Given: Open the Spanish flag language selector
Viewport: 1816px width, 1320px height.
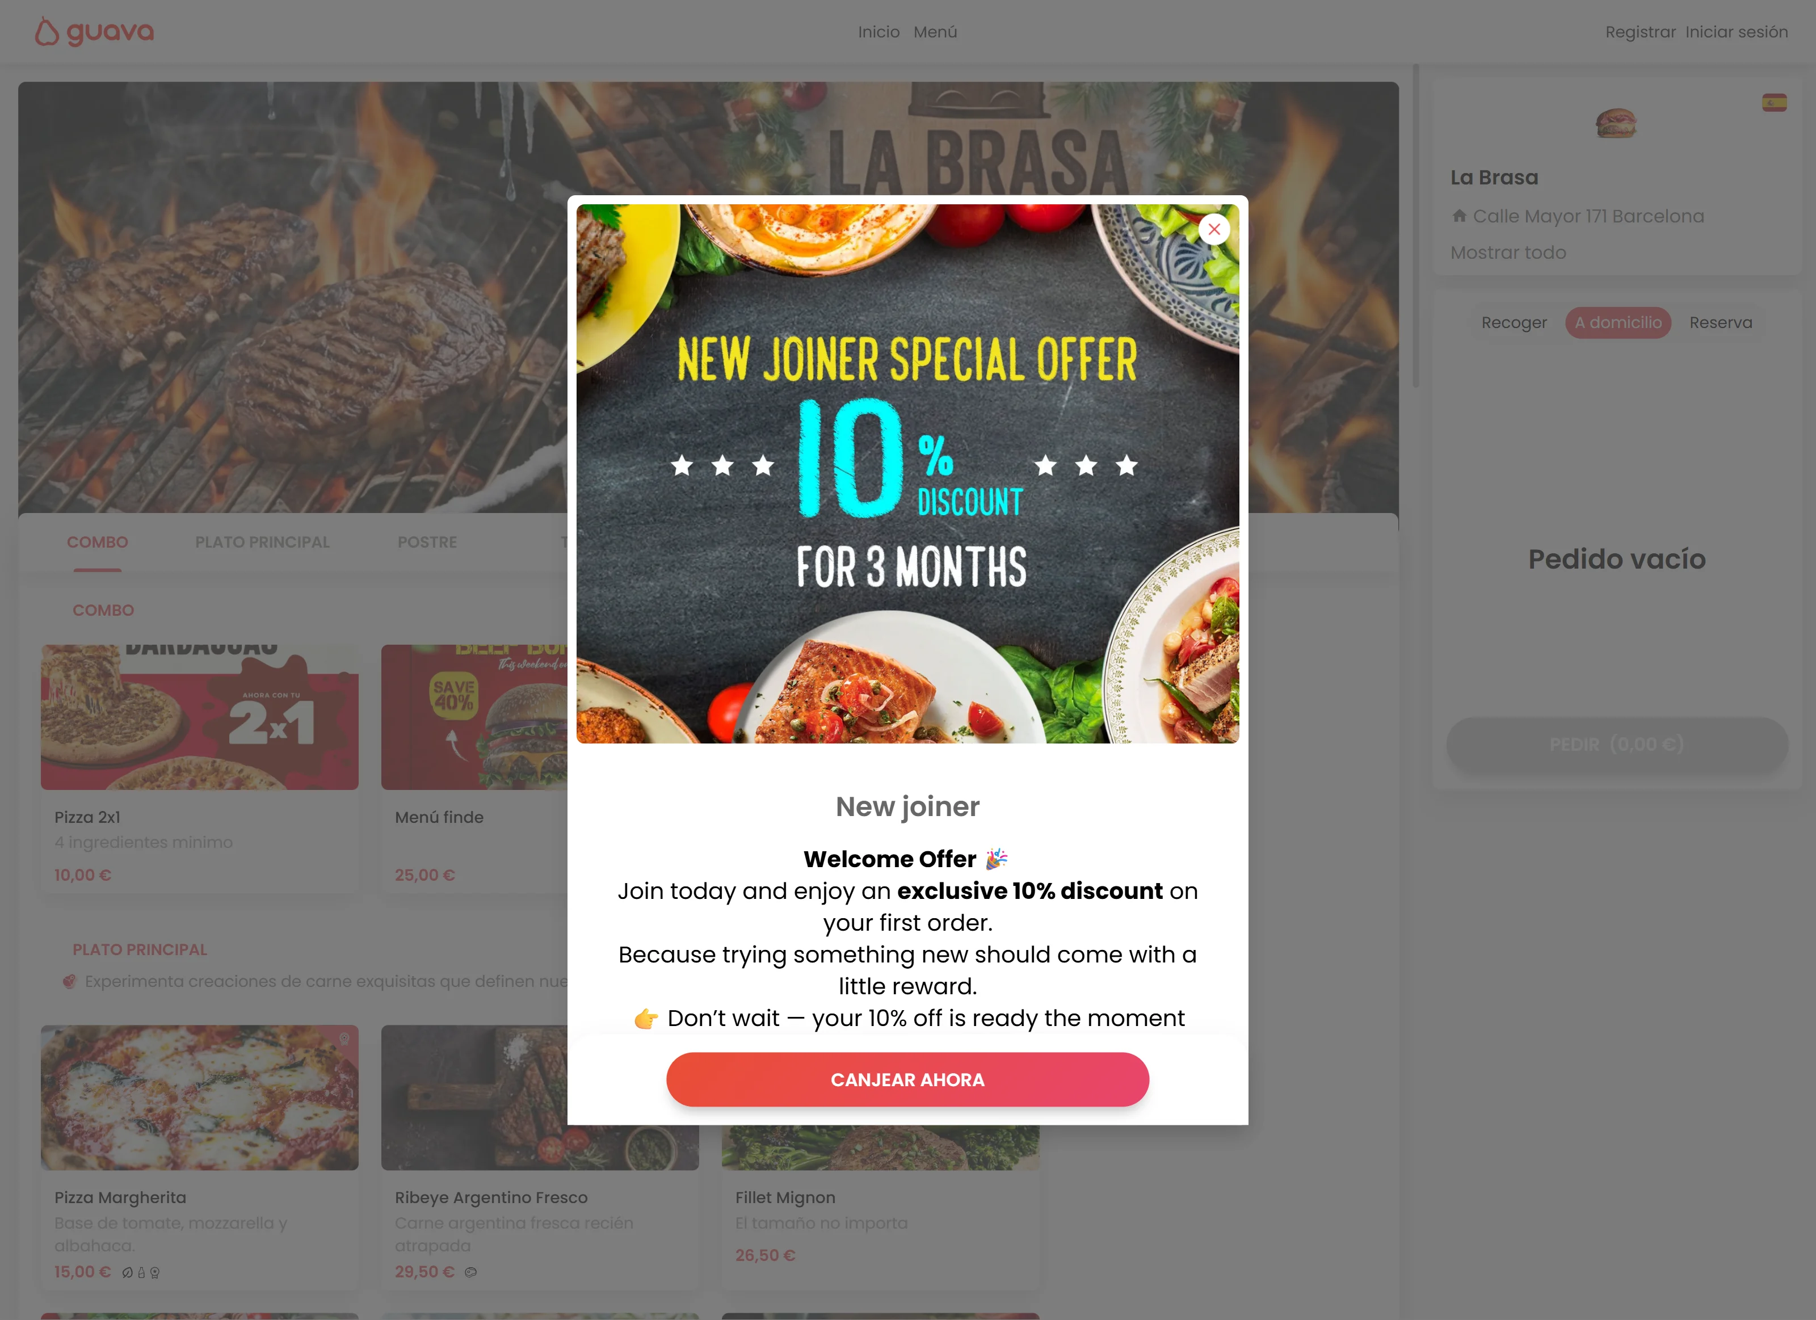Looking at the screenshot, I should (1775, 103).
